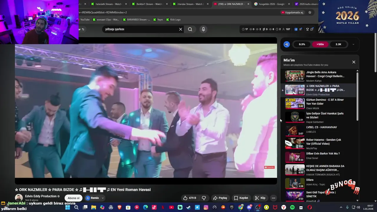Switch to 2026 kutlu olsun tab
Image resolution: width=377 pixels, height=212 pixels.
(x=306, y=4)
